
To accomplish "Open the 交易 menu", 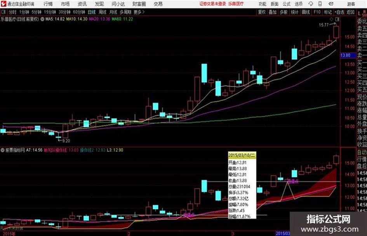I will 158,4.
